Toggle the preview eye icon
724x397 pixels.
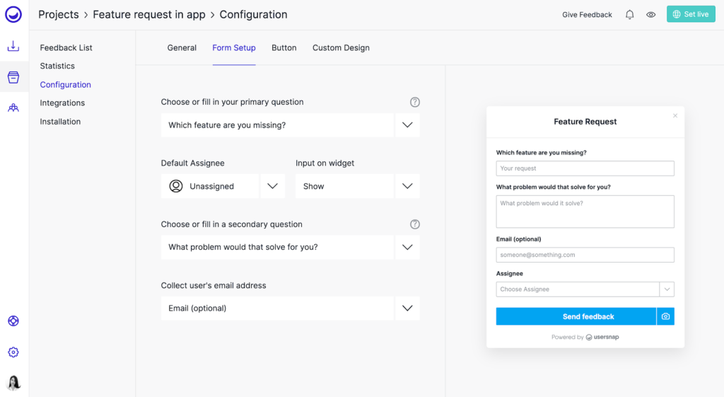pos(650,15)
